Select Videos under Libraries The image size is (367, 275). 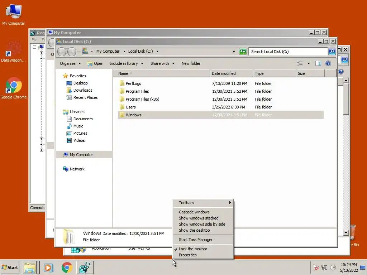[x=76, y=140]
